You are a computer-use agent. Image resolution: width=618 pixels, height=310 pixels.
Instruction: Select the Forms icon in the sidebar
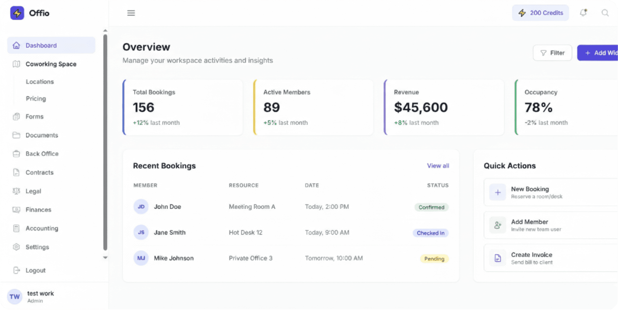17,117
